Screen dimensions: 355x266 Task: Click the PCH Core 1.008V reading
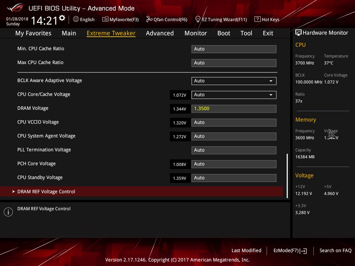click(x=180, y=164)
